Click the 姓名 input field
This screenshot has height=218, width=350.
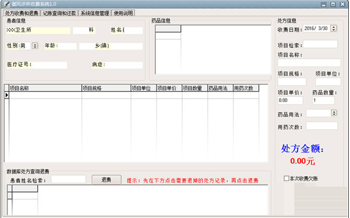pyautogui.click(x=133, y=30)
